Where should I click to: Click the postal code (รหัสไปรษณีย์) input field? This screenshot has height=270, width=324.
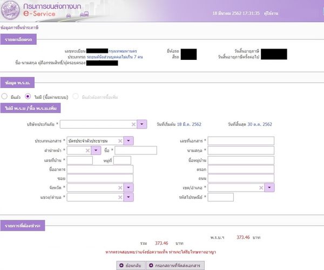[x=220, y=198]
